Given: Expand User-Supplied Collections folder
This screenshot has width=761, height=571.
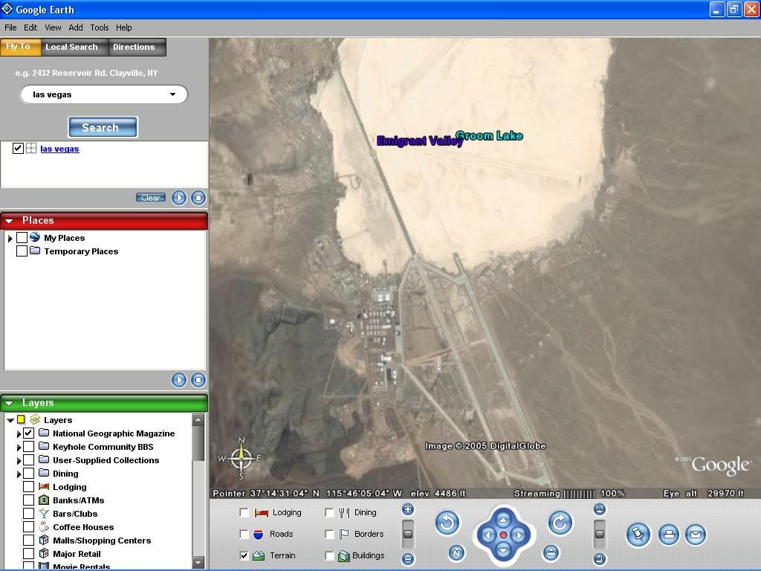Looking at the screenshot, I should [x=19, y=459].
